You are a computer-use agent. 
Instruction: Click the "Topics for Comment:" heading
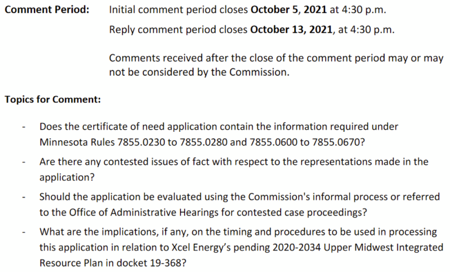click(53, 99)
